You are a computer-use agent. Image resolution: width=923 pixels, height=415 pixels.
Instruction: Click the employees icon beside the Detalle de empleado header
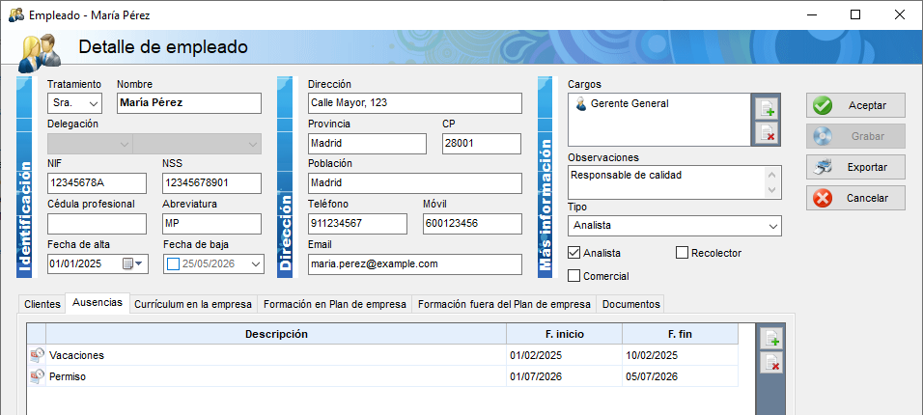tap(39, 52)
